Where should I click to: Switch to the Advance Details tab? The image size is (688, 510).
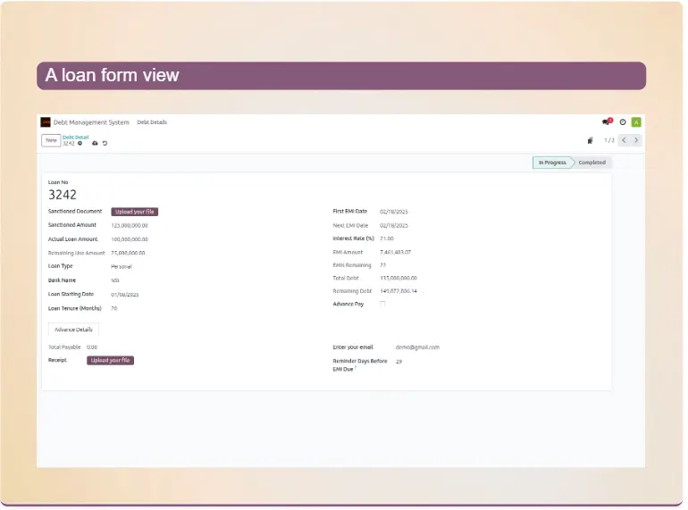(73, 330)
